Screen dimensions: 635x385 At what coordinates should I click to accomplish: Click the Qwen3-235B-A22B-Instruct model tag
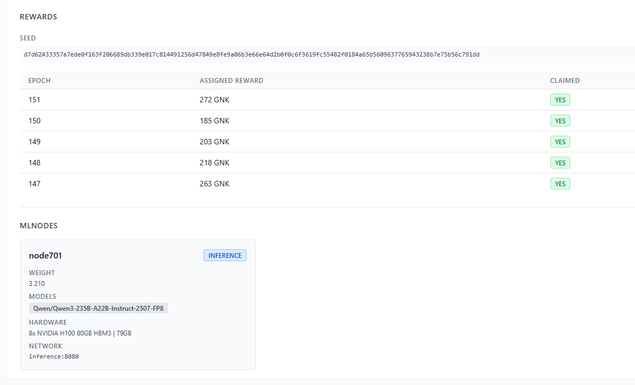(98, 309)
